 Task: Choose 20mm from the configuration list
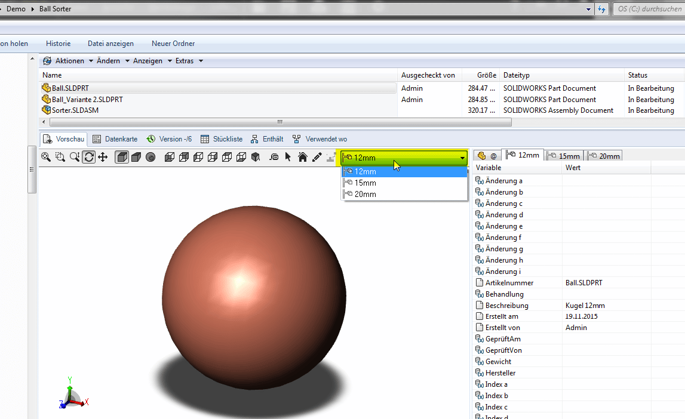pos(365,195)
